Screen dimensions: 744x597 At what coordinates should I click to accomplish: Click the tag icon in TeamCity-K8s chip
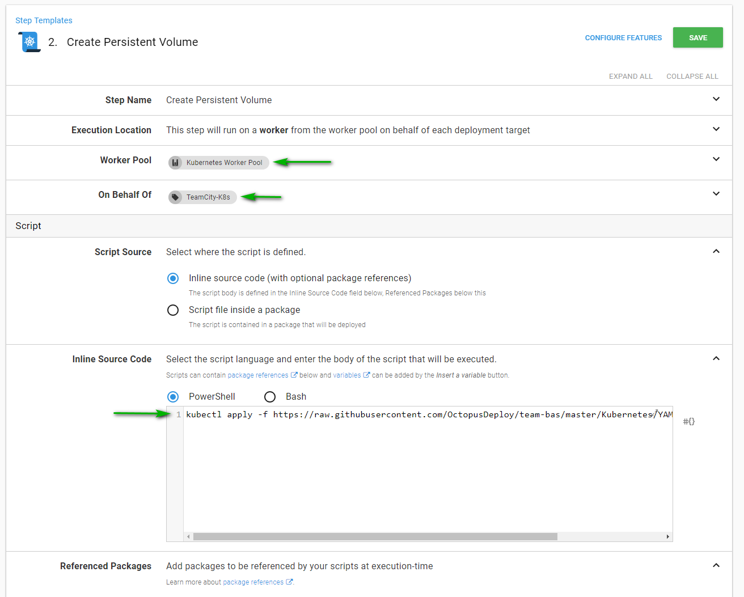coord(176,197)
